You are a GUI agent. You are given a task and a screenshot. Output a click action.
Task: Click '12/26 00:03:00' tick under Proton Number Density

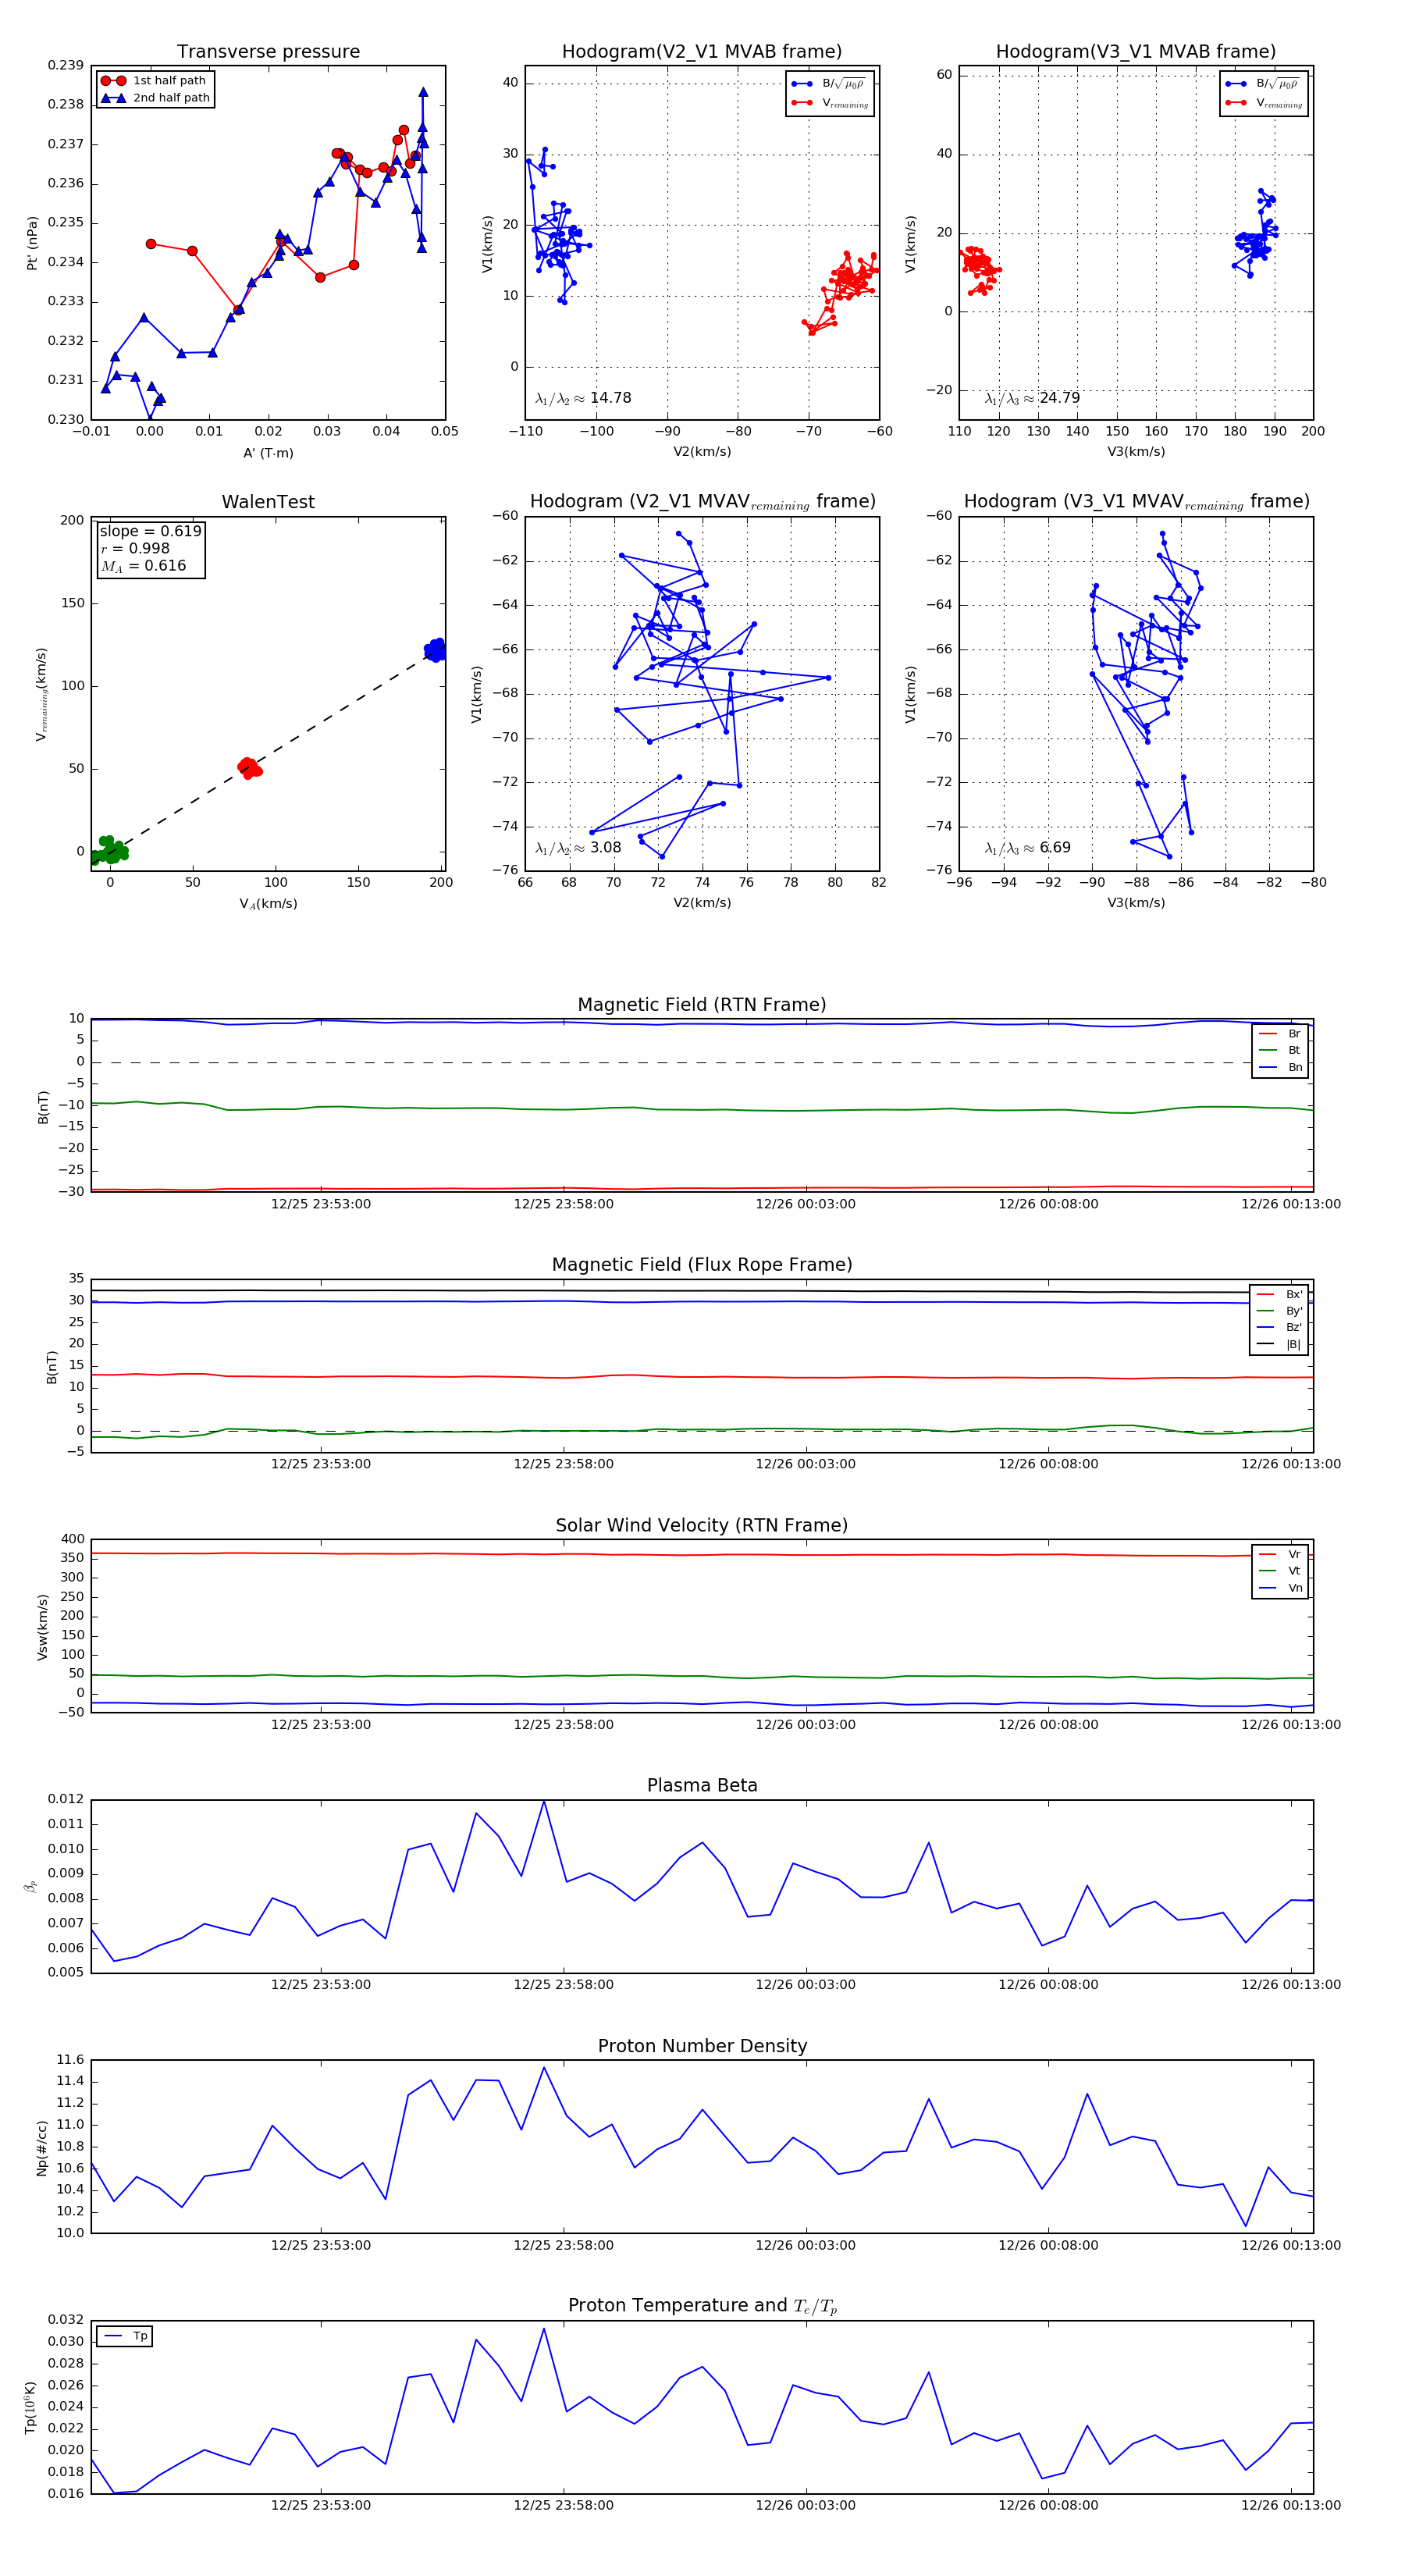coord(806,2245)
